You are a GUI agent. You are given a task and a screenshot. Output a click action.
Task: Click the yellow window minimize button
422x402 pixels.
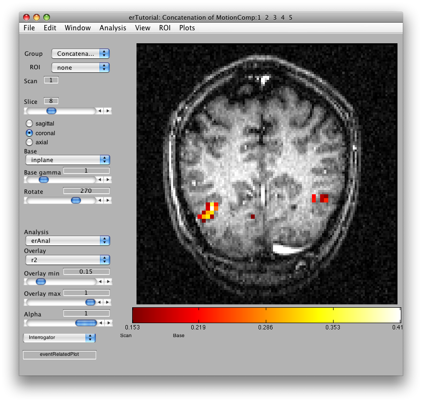tap(37, 17)
